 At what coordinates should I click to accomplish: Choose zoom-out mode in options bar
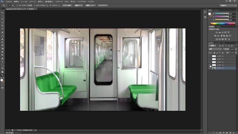click(13, 6)
